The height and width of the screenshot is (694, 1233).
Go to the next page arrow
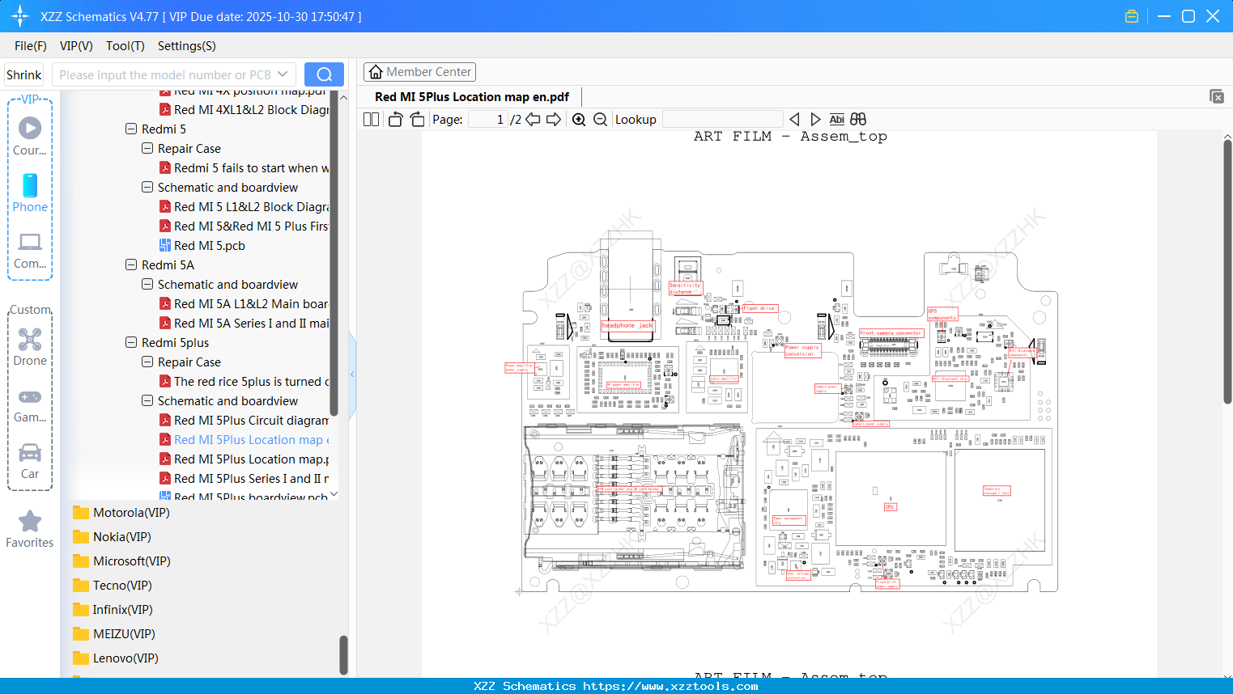554,120
